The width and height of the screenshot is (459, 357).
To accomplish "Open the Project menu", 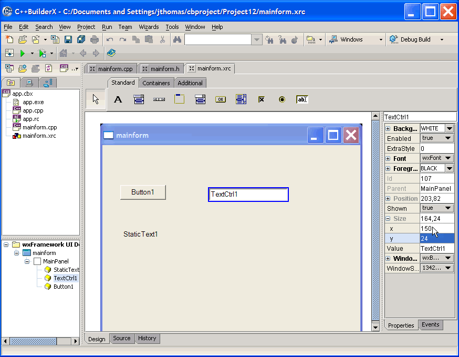I will pos(86,27).
